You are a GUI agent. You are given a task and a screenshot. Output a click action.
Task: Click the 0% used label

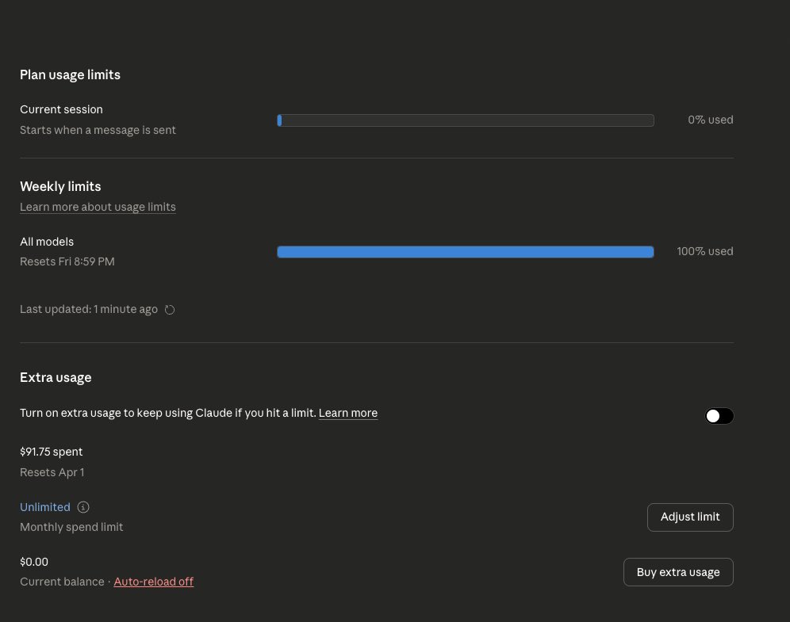pos(711,120)
